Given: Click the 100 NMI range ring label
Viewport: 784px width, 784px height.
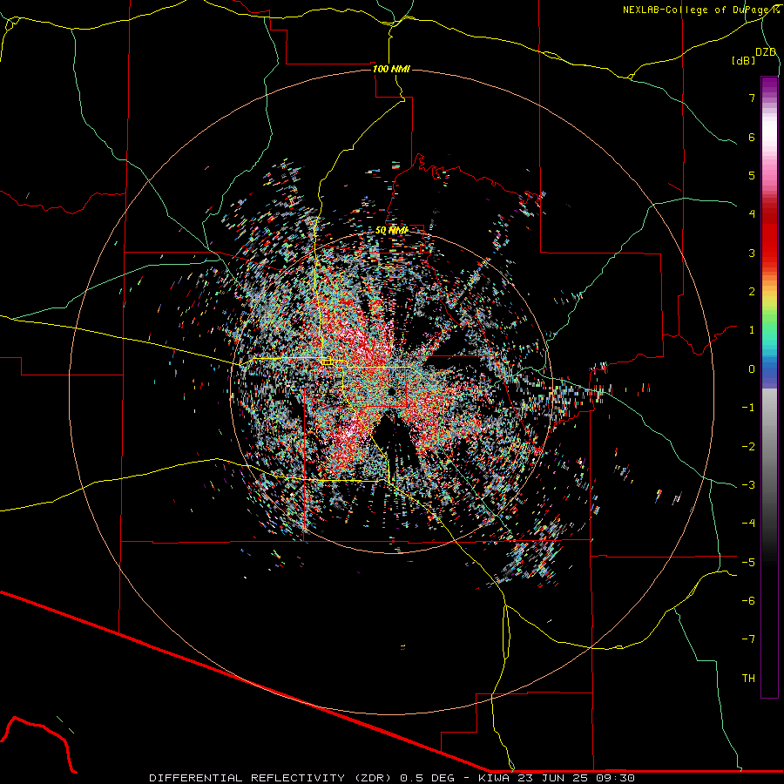Looking at the screenshot, I should pos(391,69).
